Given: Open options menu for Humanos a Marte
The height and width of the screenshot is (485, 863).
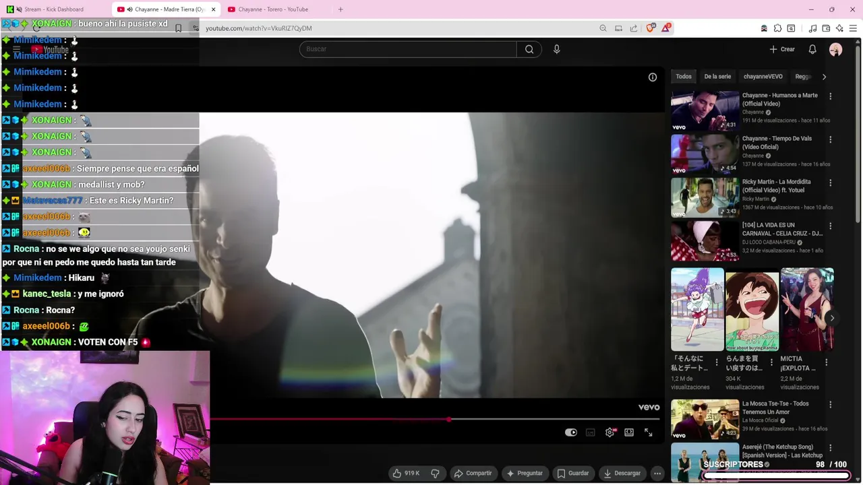Looking at the screenshot, I should (831, 96).
